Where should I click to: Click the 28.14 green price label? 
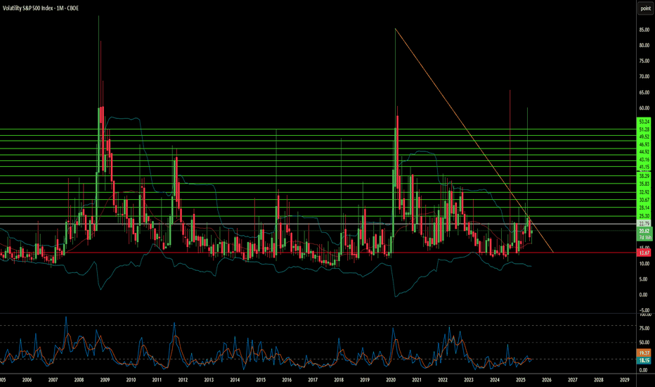click(644, 208)
